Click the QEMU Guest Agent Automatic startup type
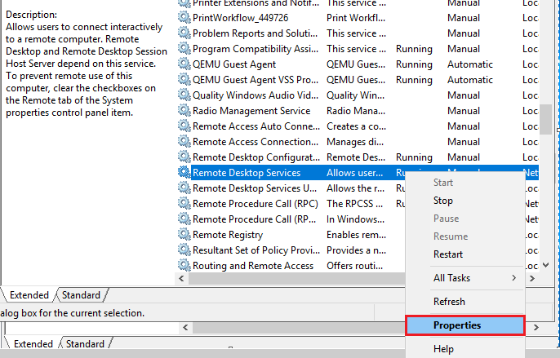Viewport: 560px width, 358px height. click(470, 64)
